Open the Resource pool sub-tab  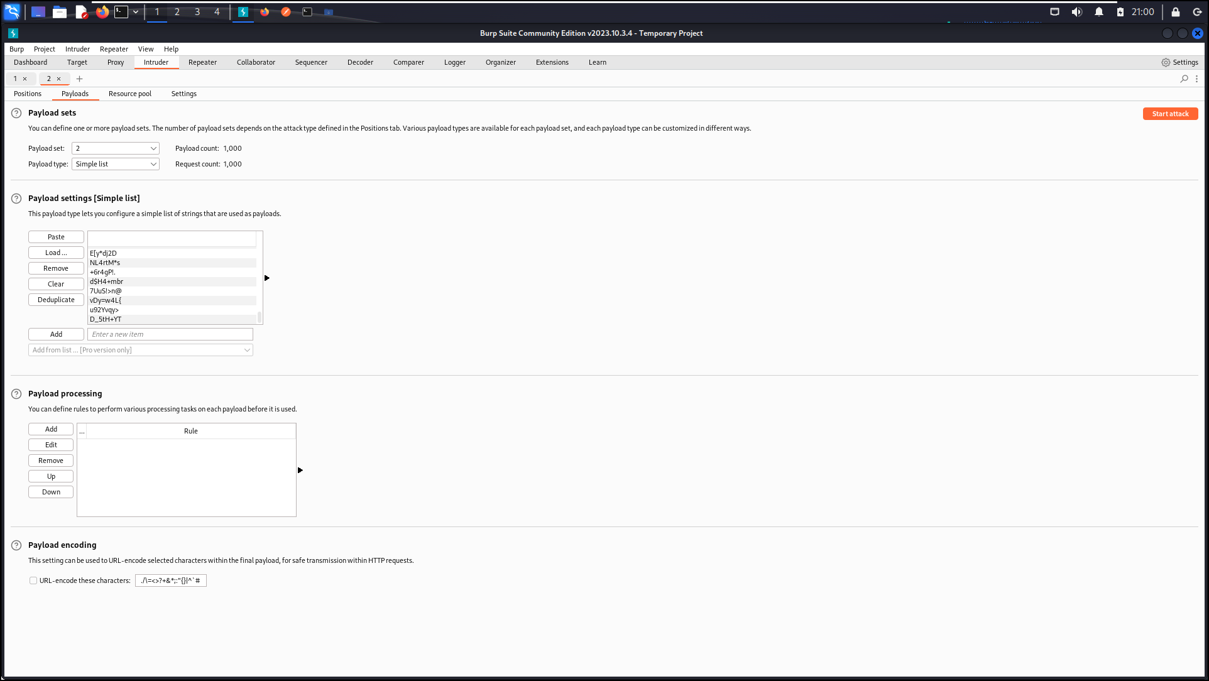click(x=130, y=94)
